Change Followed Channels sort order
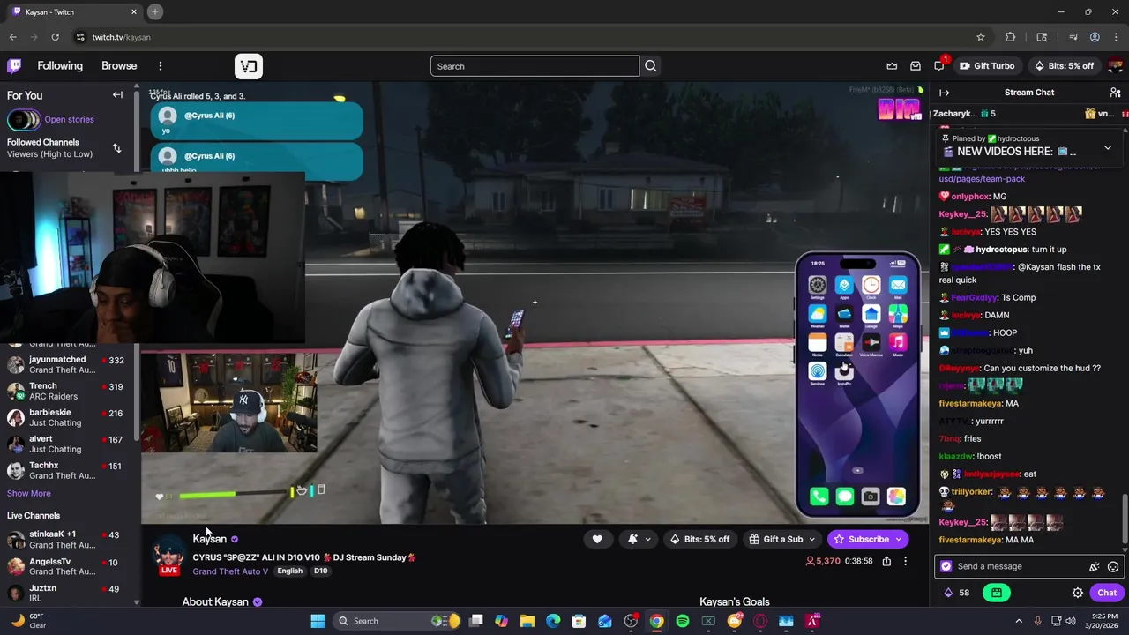 point(116,148)
